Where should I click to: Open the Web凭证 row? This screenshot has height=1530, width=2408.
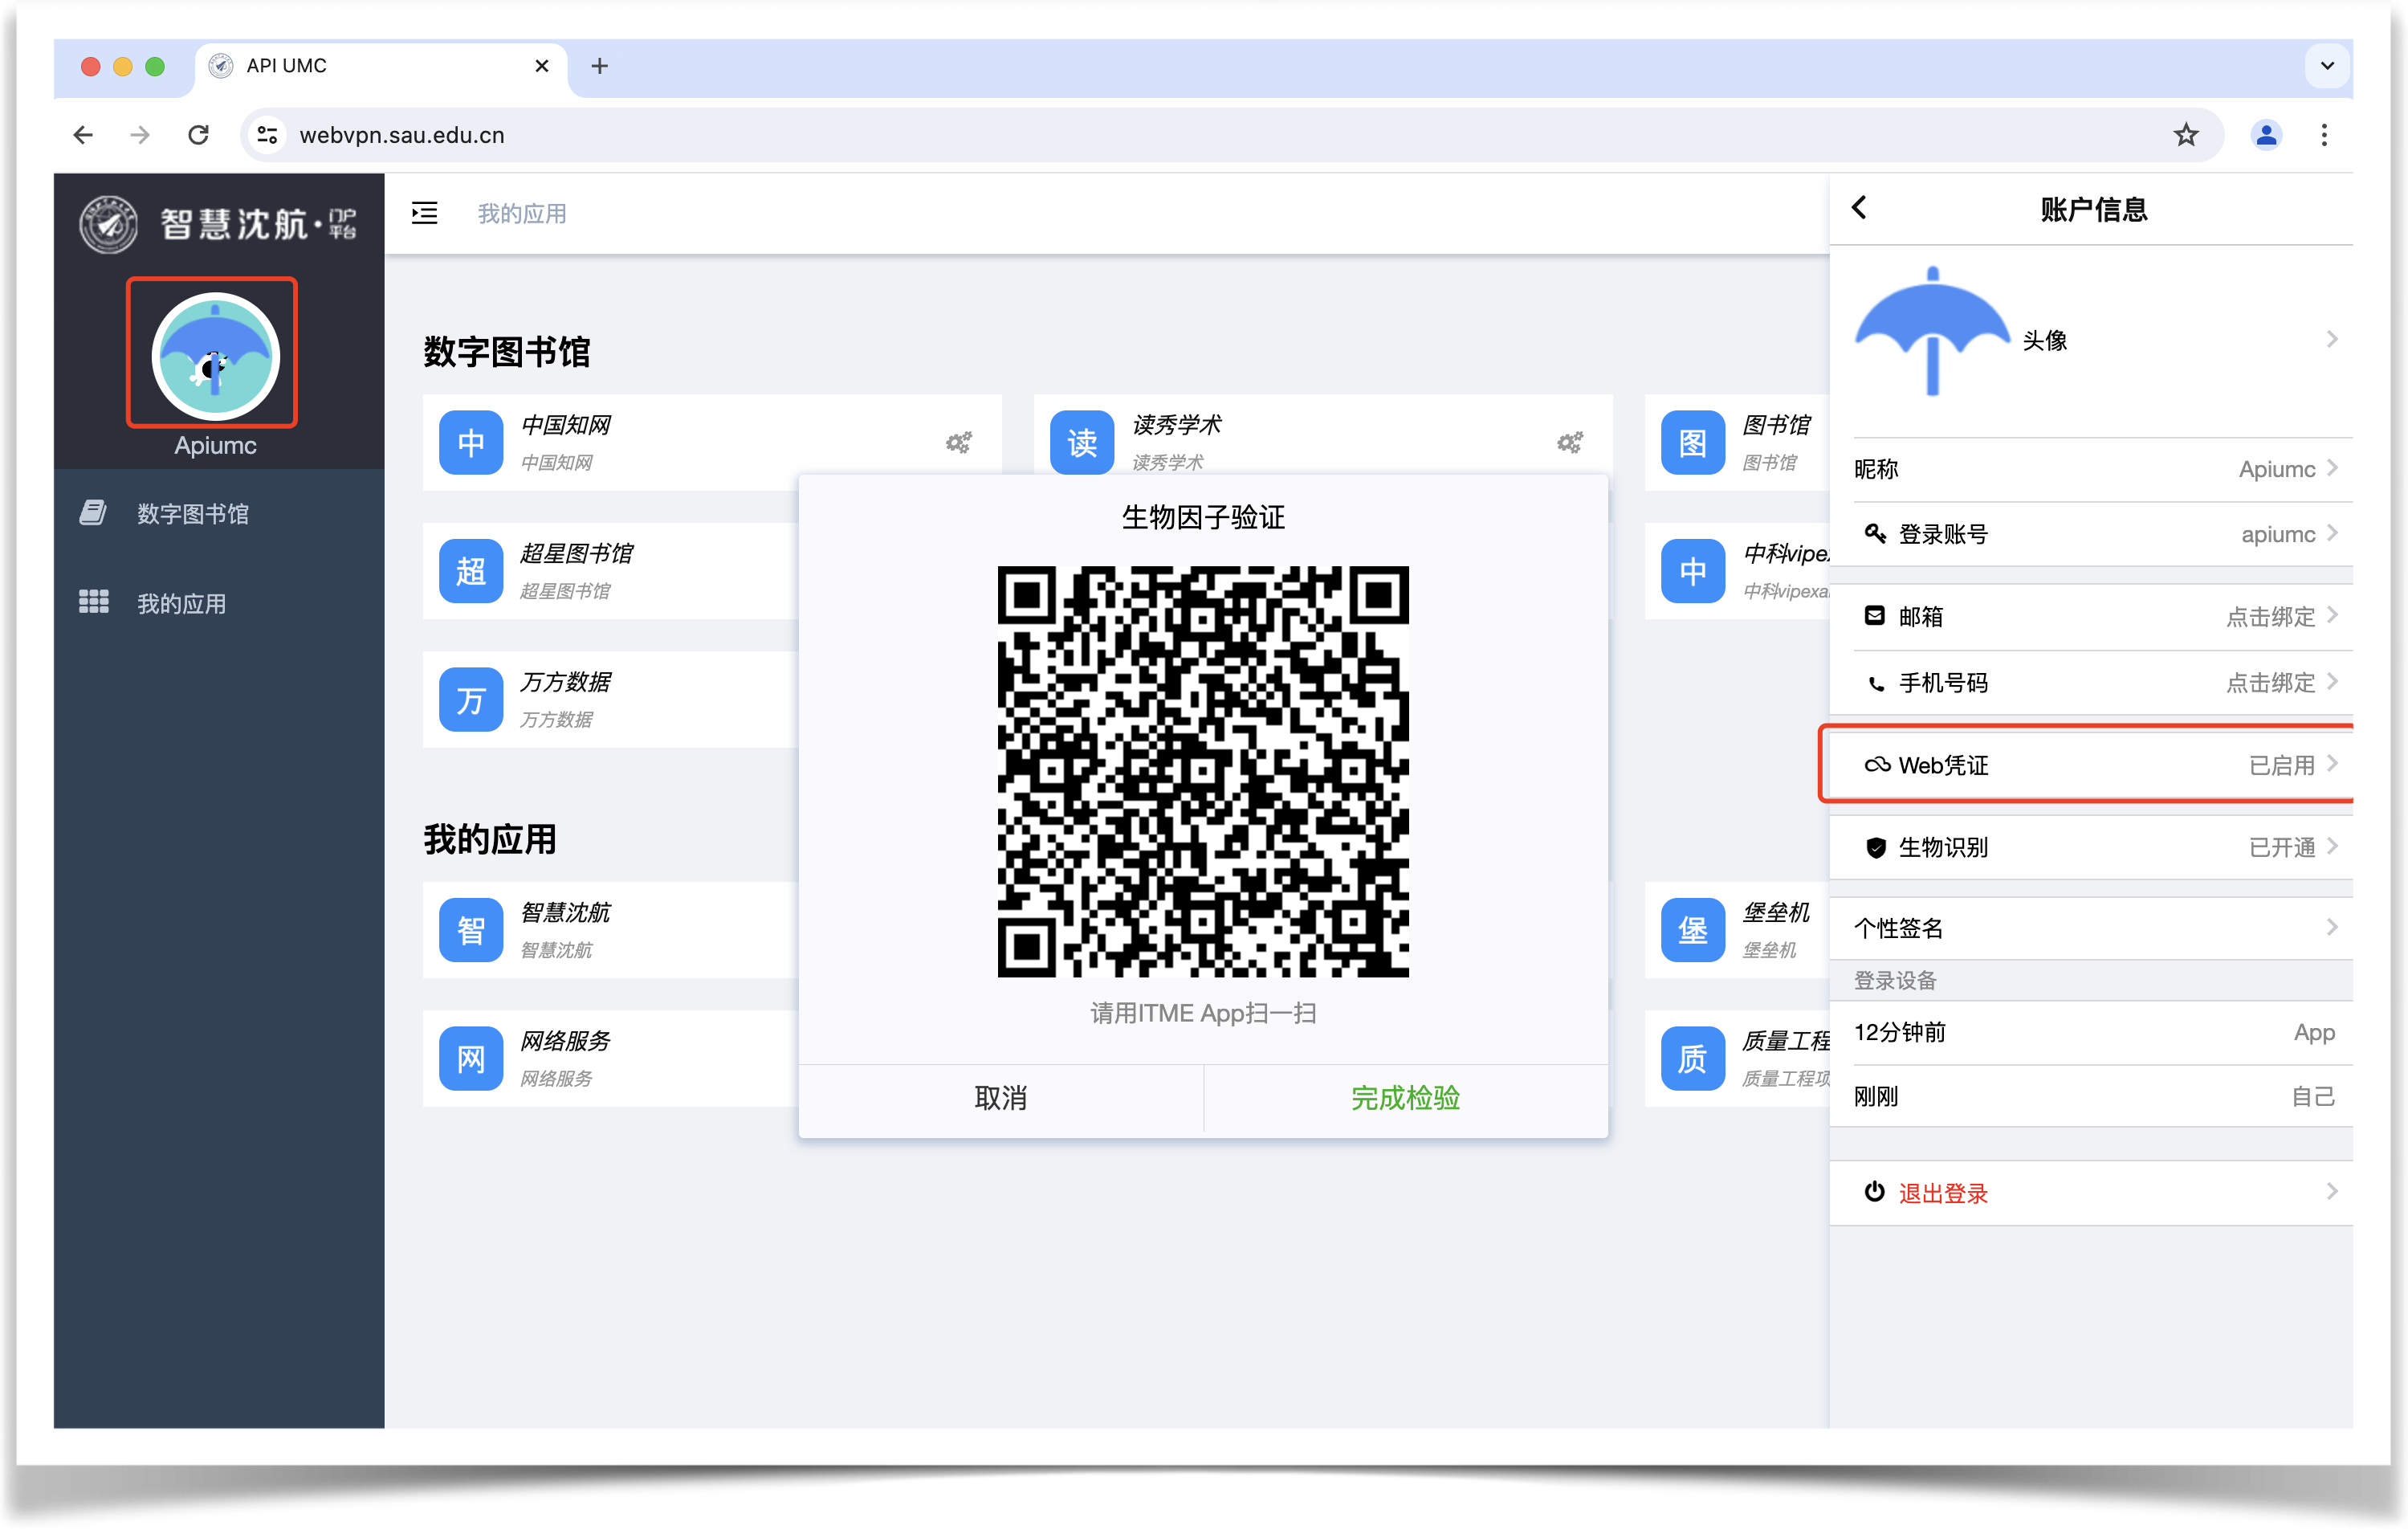2091,765
